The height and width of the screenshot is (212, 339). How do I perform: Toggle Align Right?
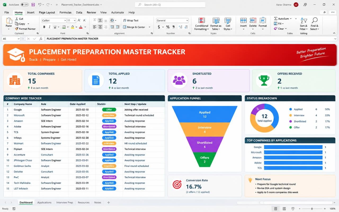click(106, 27)
